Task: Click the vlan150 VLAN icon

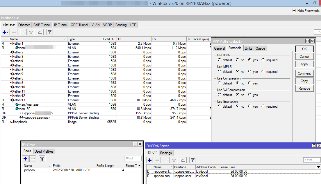Action: pyautogui.click(x=17, y=109)
